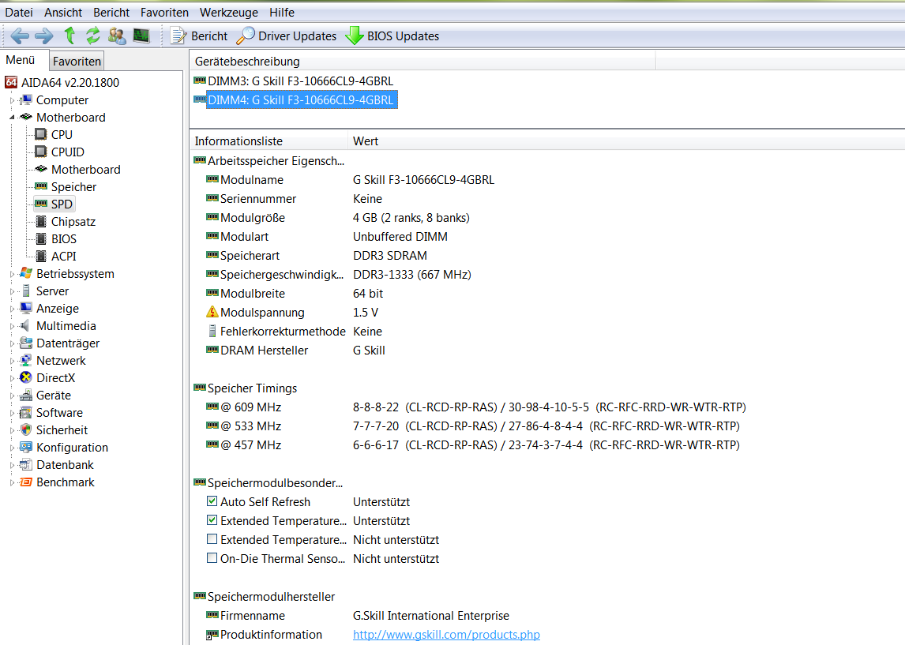Click the Netzwerk icon in tree
This screenshot has width=905, height=645.
(x=26, y=360)
